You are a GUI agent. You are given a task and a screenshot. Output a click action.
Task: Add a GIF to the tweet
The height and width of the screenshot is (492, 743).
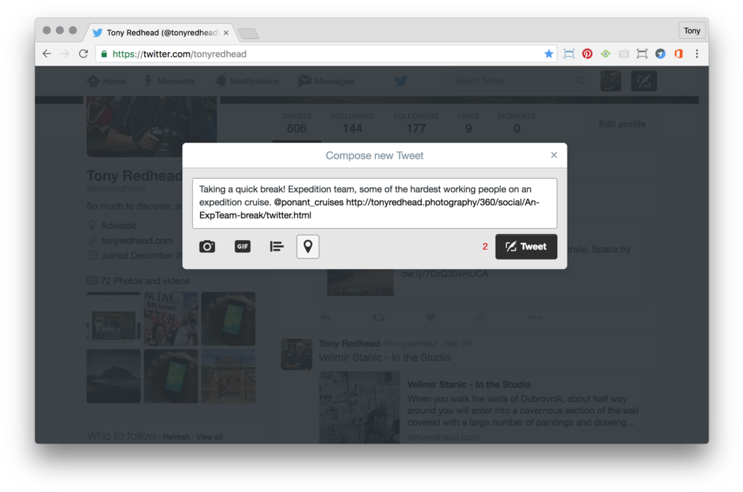pos(242,247)
